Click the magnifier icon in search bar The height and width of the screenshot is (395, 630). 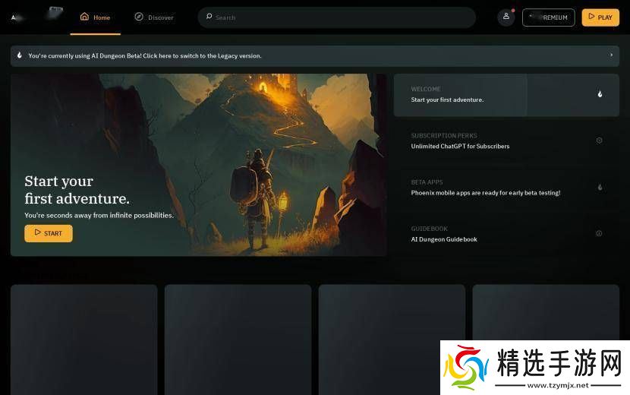tap(209, 17)
